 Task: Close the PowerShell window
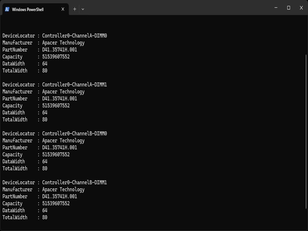pyautogui.click(x=301, y=8)
